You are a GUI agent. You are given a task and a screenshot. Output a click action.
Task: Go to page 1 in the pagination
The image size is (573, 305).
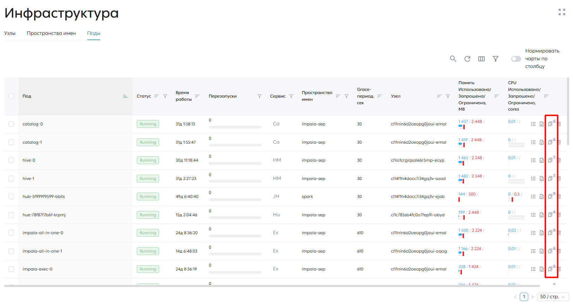pyautogui.click(x=524, y=297)
